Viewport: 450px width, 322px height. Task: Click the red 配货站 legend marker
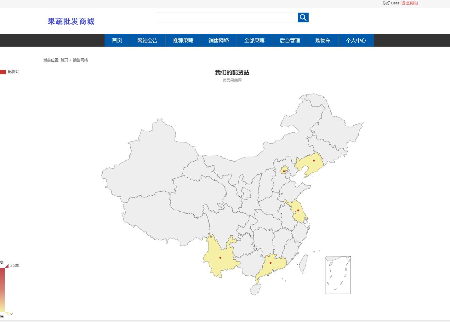tap(3, 72)
